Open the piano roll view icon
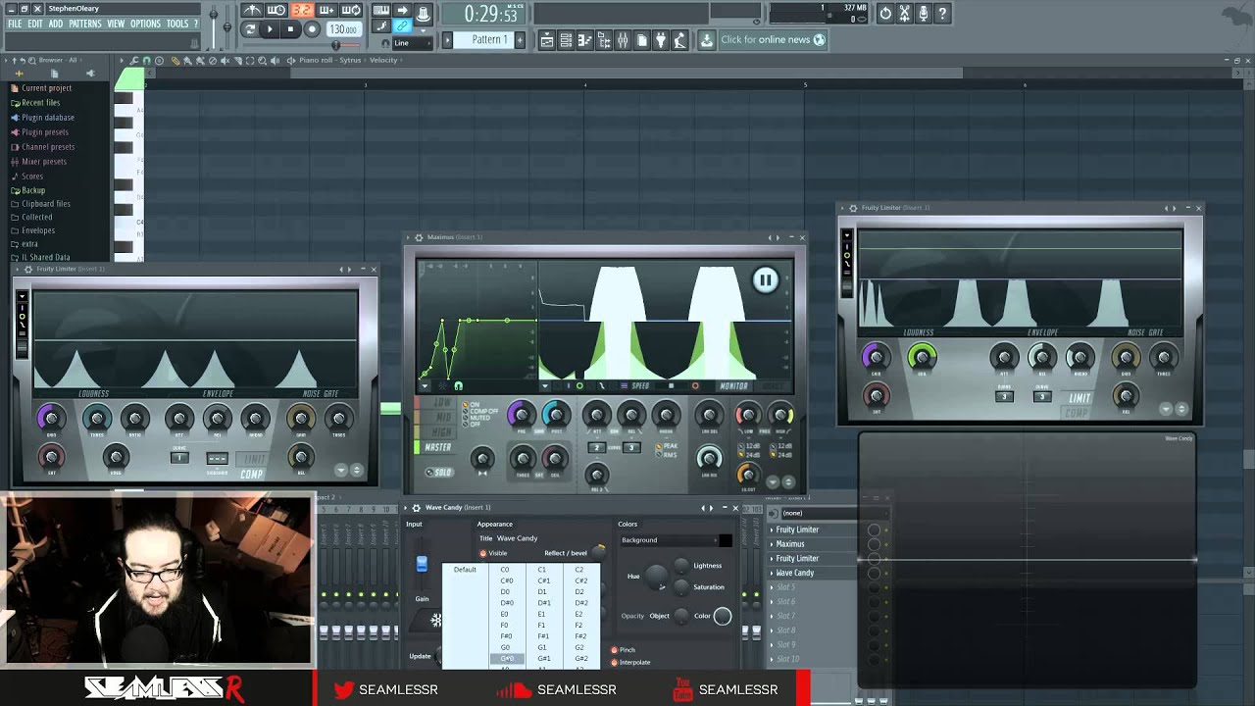 tap(584, 40)
